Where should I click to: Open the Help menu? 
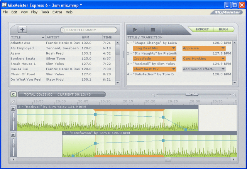pos(69,12)
